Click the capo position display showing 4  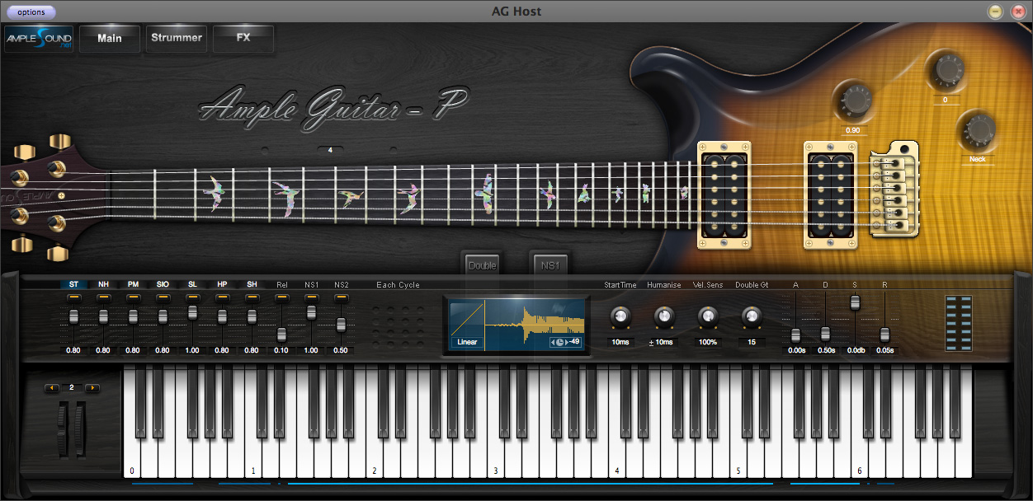[330, 151]
